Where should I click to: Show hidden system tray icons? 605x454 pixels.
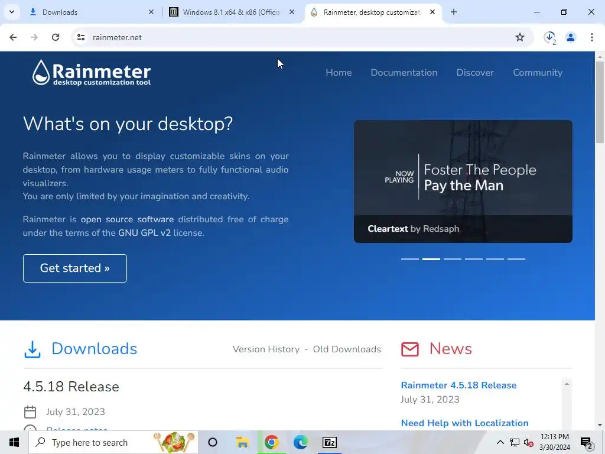500,442
